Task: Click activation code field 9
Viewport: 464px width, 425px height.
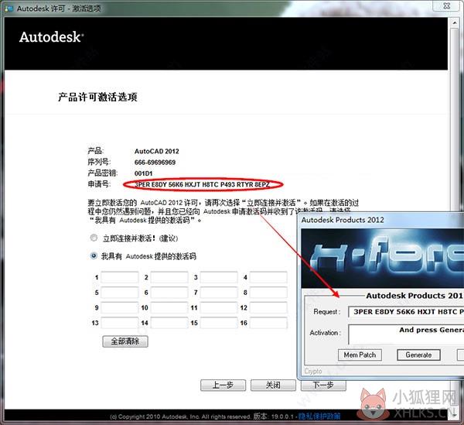Action: point(120,307)
